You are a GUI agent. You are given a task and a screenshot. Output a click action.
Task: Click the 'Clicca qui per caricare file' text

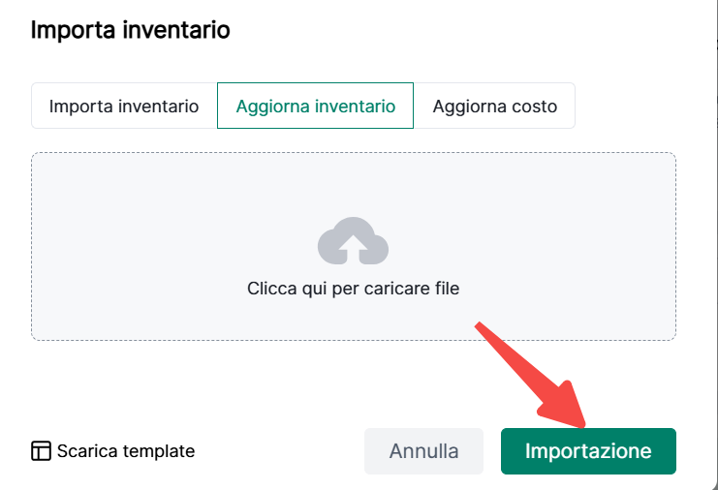click(353, 288)
